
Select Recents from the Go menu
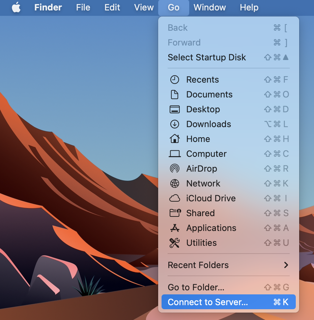point(228,80)
